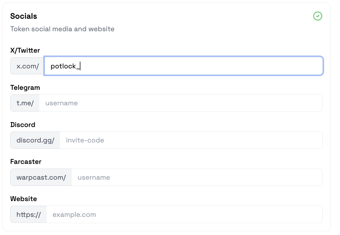The height and width of the screenshot is (235, 340).
Task: Click the discord.gg/ prefix box
Action: click(35, 140)
